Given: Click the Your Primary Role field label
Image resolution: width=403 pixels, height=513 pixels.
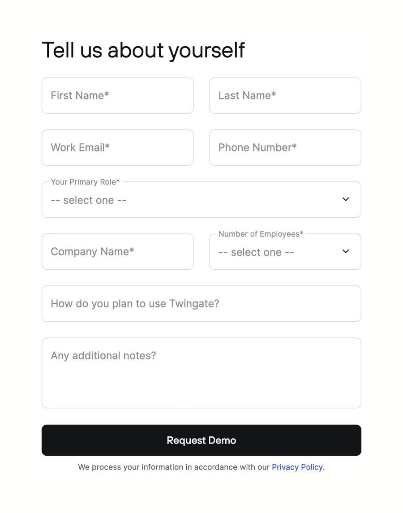Looking at the screenshot, I should coord(85,182).
